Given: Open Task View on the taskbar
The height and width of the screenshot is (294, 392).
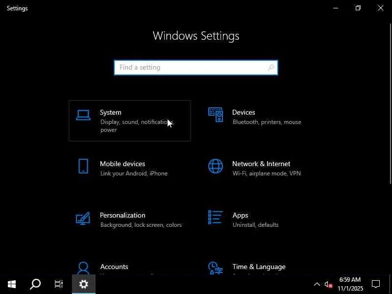Looking at the screenshot, I should 59,284.
